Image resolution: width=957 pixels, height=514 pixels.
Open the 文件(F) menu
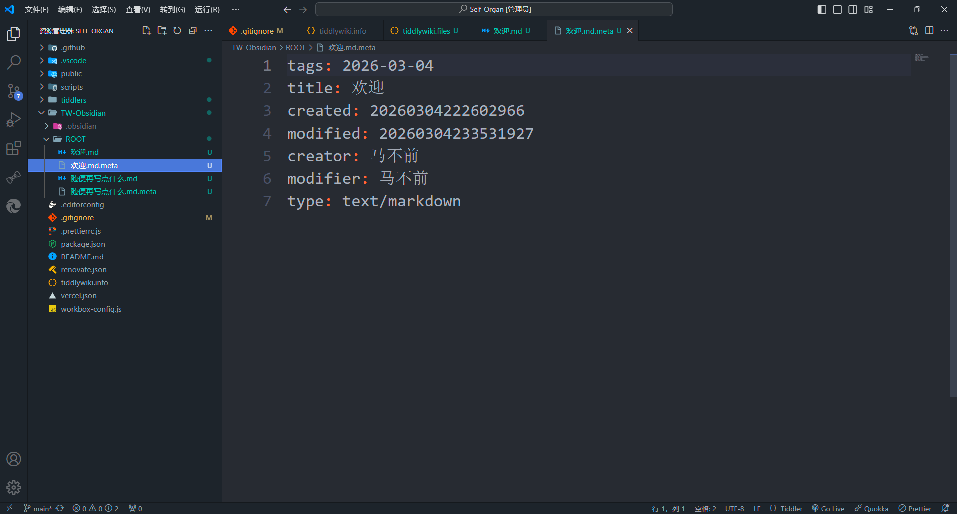(36, 9)
